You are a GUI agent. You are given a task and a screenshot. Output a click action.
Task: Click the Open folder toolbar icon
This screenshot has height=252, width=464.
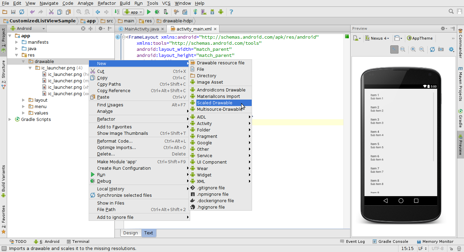click(x=5, y=12)
